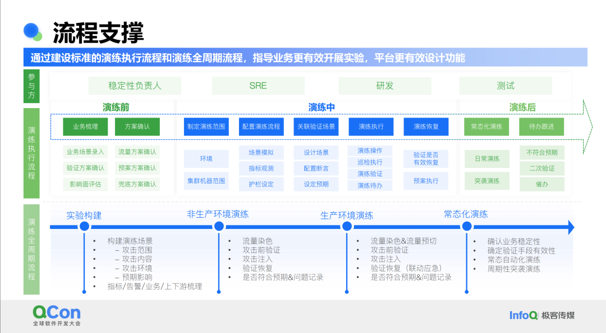This screenshot has width=606, height=333.
Task: Click the 流量染色&流量预切 bullet
Action: (403, 241)
